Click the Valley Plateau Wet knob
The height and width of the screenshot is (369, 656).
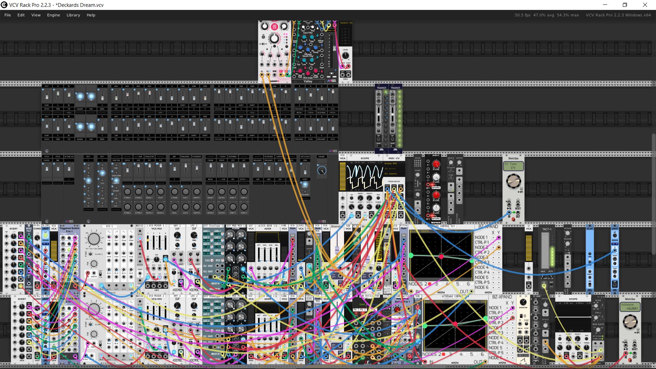click(312, 27)
